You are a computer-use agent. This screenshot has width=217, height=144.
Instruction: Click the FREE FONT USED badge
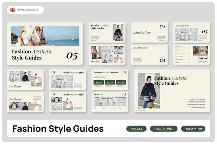tap(164, 129)
